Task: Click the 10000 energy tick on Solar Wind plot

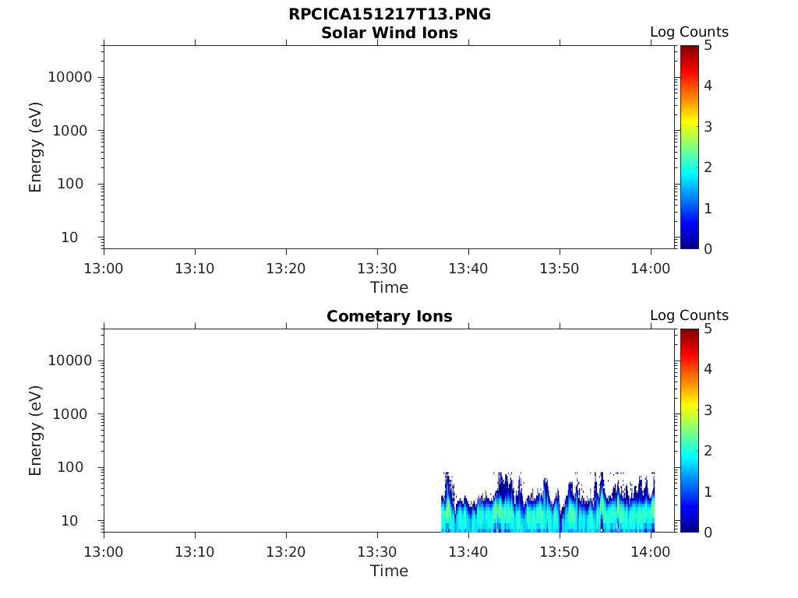Action: (x=70, y=77)
